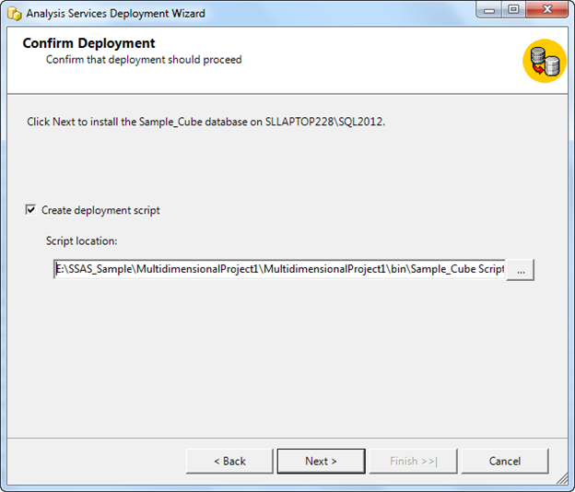Click the window resize grip corner
The width and height of the screenshot is (575, 492).
[561, 478]
